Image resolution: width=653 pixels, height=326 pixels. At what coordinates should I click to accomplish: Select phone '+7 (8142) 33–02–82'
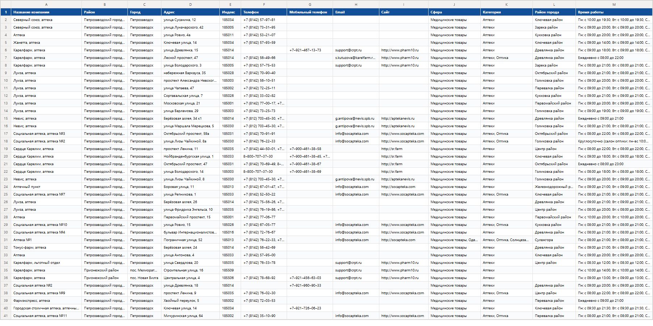pyautogui.click(x=264, y=96)
